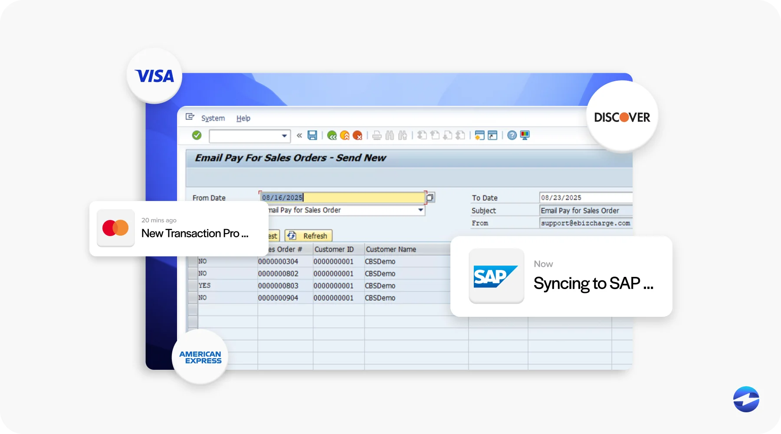Click the Subject field Email Pay for Sales Order
The image size is (781, 434).
click(x=586, y=210)
